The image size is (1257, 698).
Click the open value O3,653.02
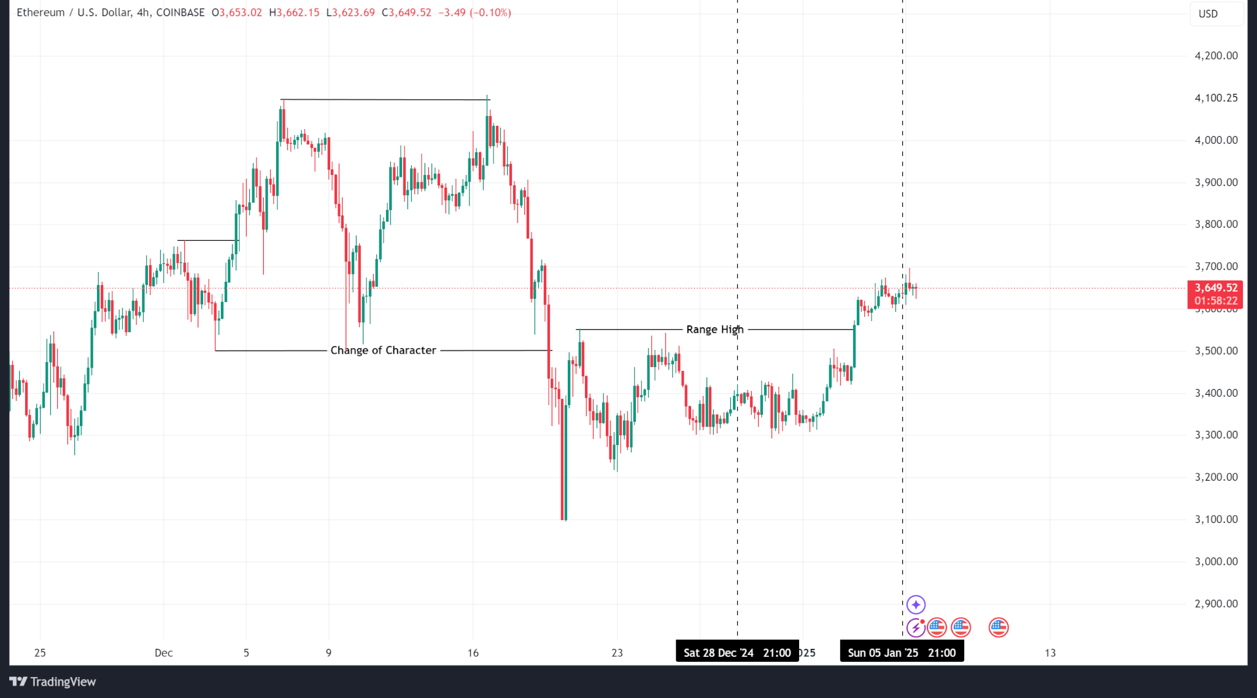click(237, 12)
